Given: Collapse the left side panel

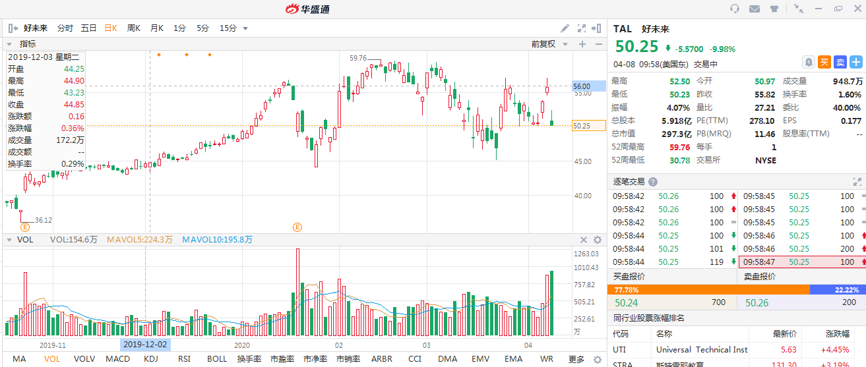Looking at the screenshot, I should pos(12,28).
